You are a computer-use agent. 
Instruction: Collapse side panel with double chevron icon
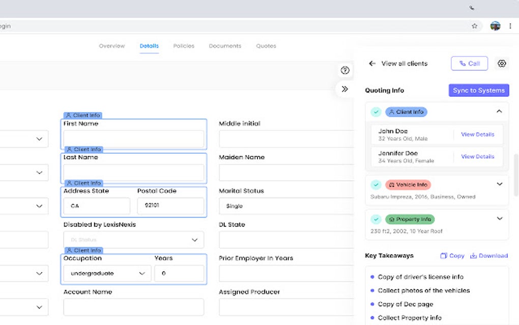[345, 89]
